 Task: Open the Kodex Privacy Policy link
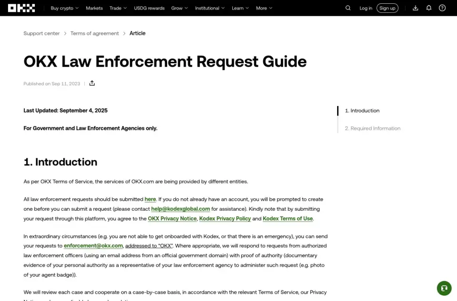point(225,219)
